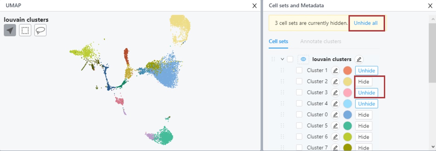This screenshot has width=436, height=151.
Task: Select the lasso selection tool
Action: [40, 30]
